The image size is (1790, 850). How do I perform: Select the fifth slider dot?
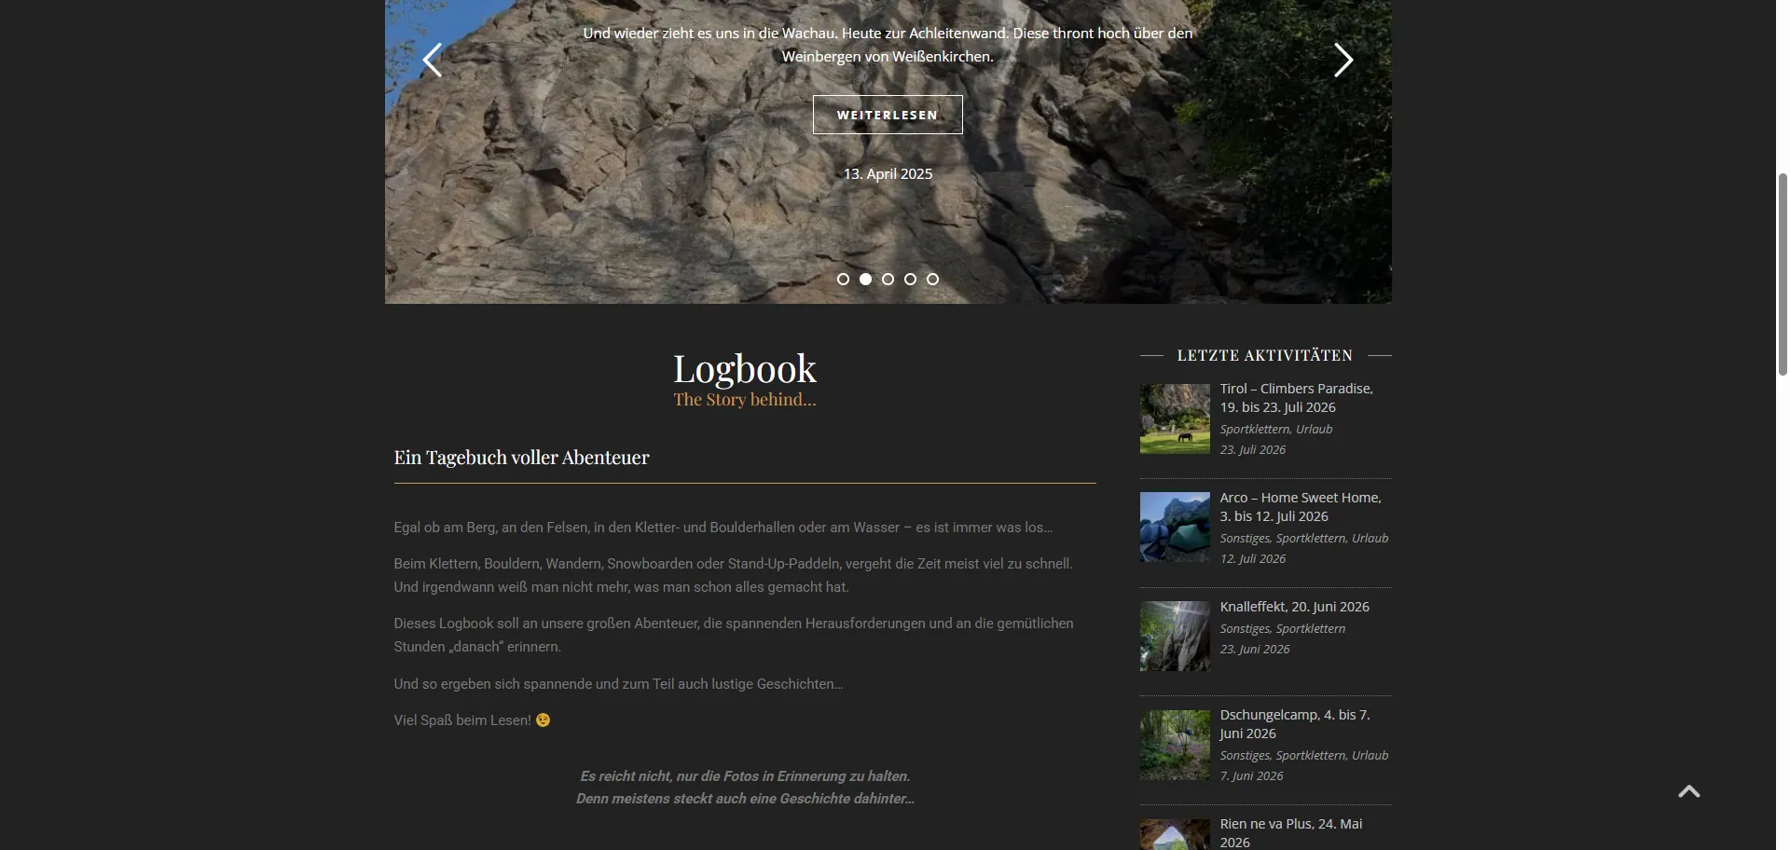point(932,279)
